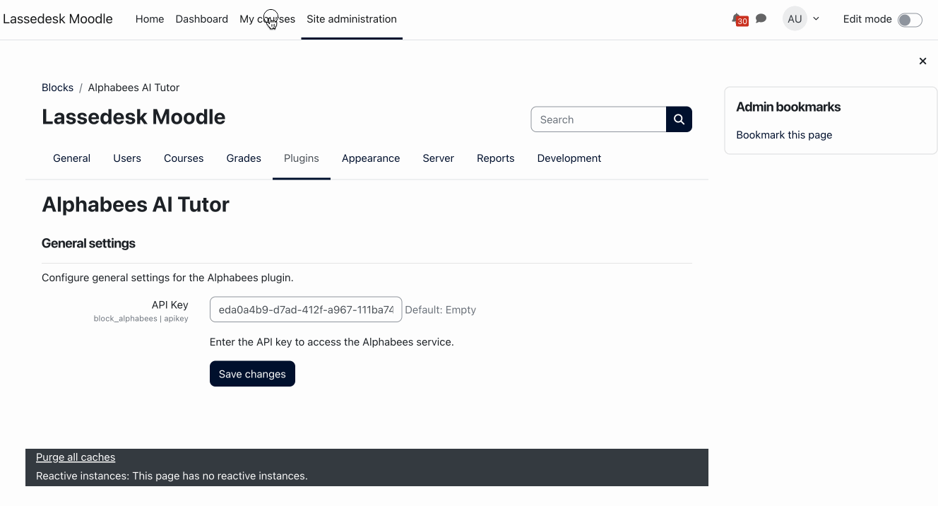Open the notifications bell icon
Screen dimensions: 938x506
pyautogui.click(x=739, y=19)
